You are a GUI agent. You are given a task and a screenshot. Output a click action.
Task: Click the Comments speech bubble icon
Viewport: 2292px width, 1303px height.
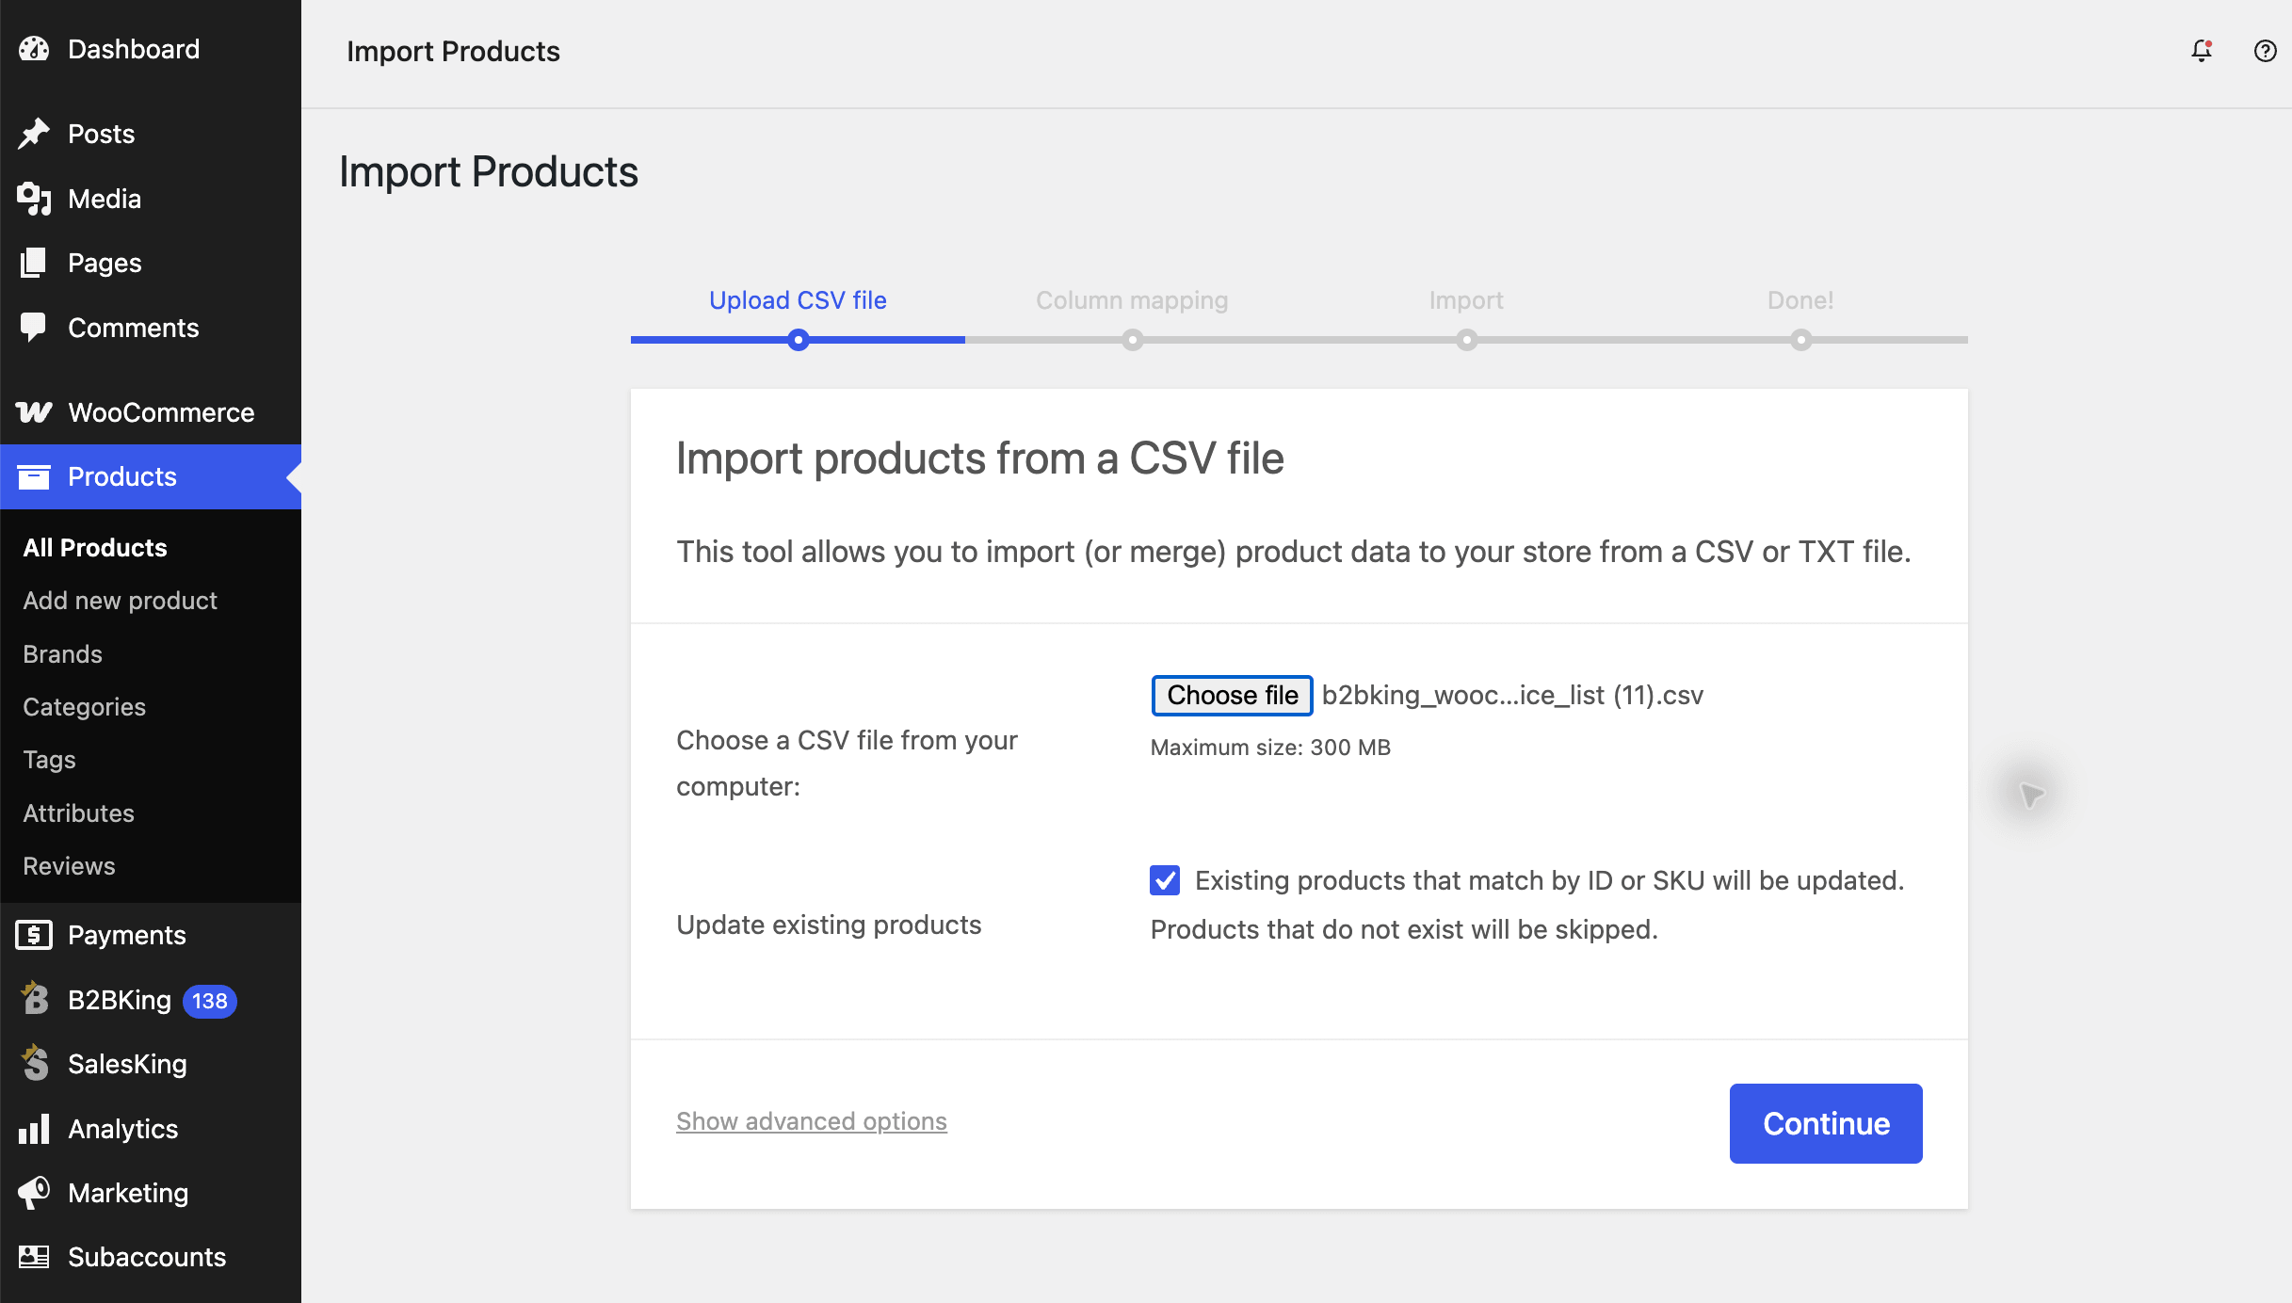coord(34,328)
